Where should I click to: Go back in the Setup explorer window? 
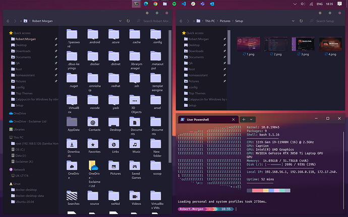coord(181,21)
